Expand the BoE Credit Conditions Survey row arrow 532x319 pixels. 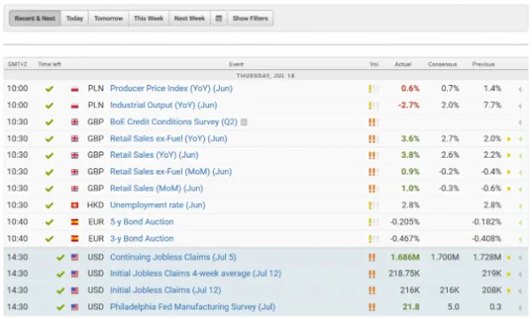pos(520,122)
